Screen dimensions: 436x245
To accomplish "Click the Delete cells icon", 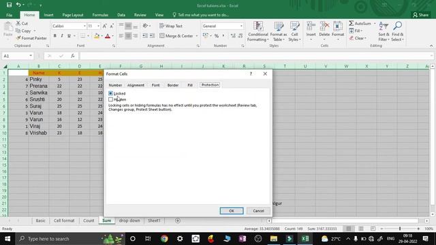I will pos(324,26).
